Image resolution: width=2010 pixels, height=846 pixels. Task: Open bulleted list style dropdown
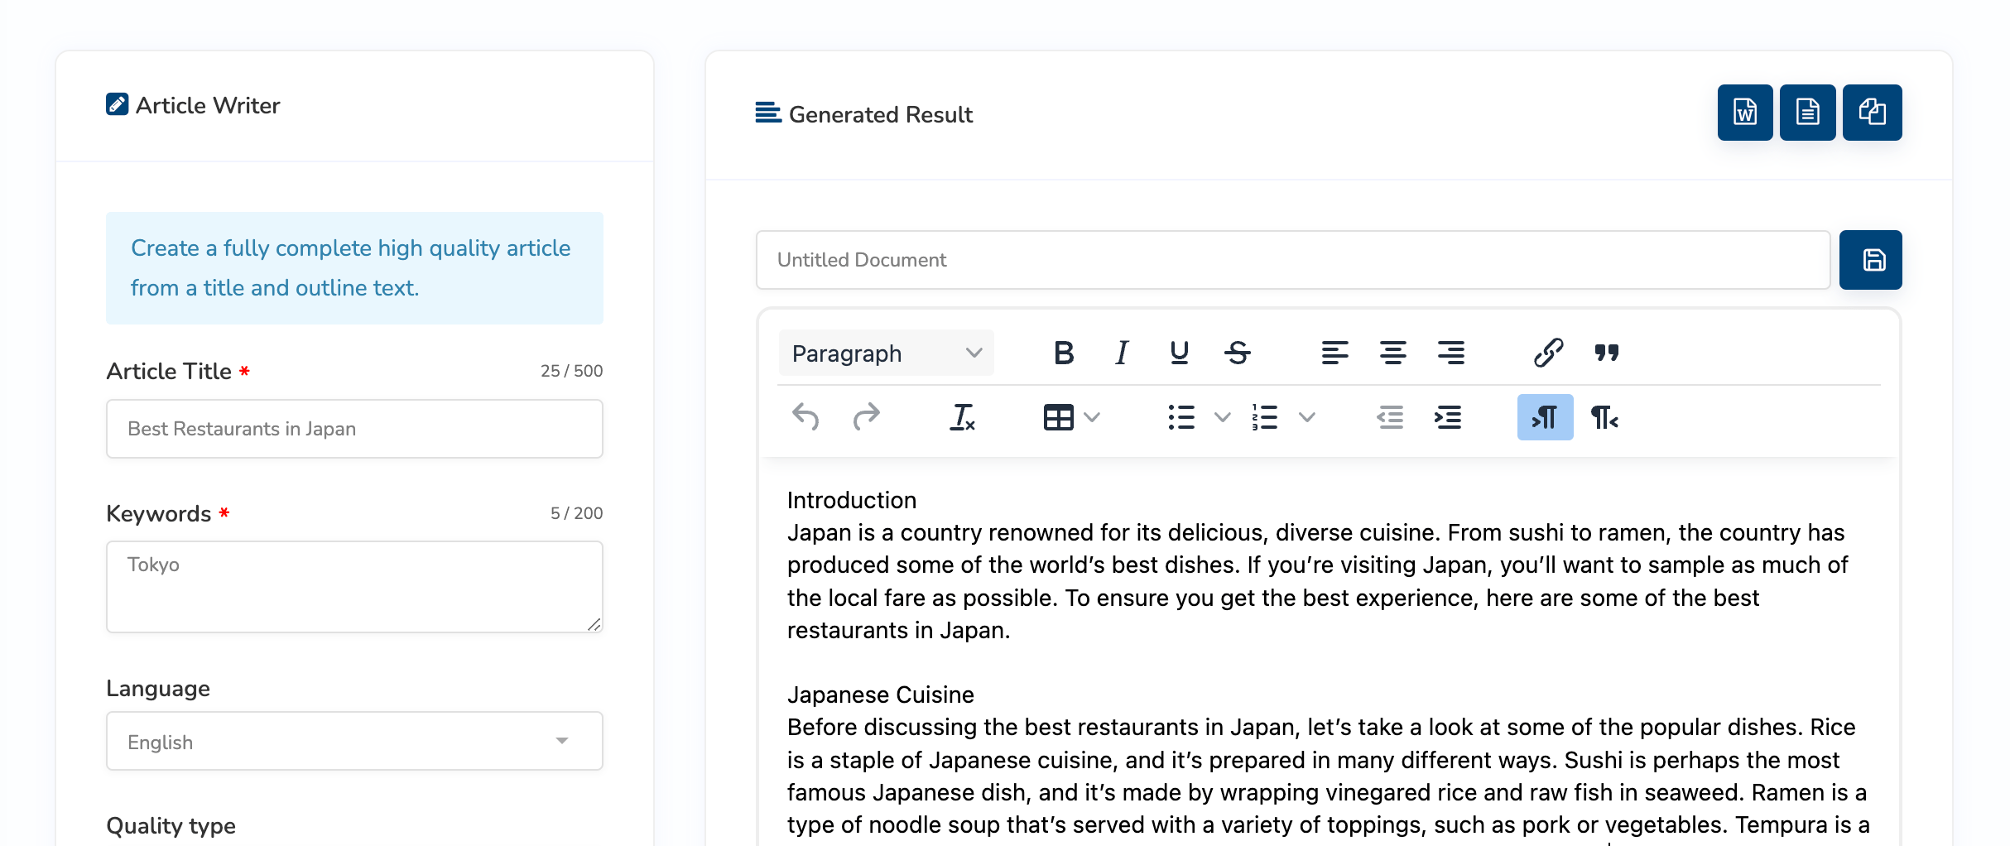[1222, 417]
